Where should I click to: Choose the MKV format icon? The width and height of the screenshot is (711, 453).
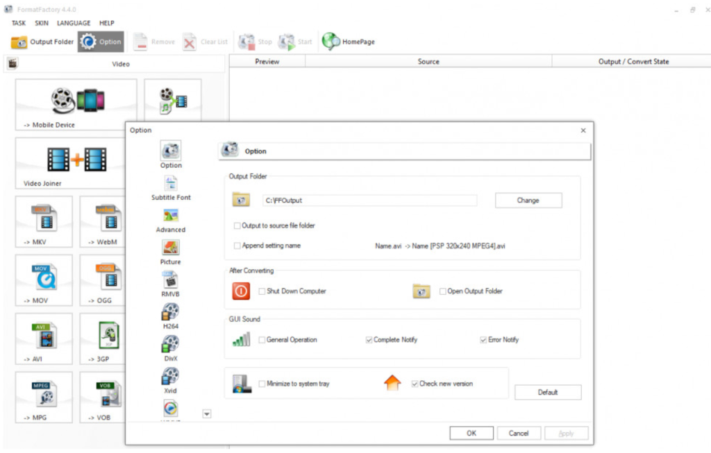point(44,221)
